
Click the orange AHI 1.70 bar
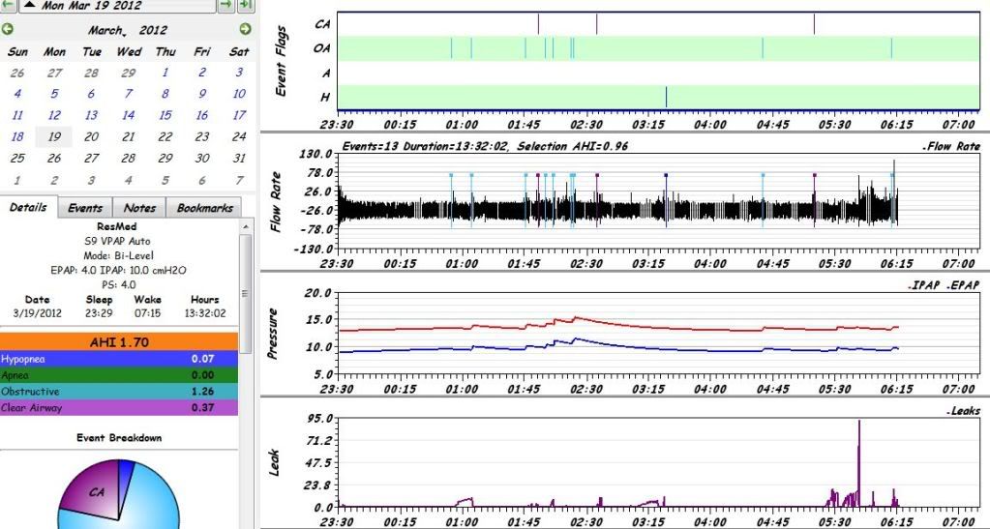point(119,342)
